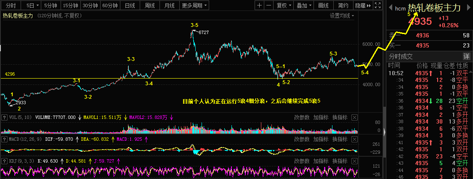The width and height of the screenshot is (473, 179).
Task: Click 加指标 in VOL panel
Action: click(321, 117)
